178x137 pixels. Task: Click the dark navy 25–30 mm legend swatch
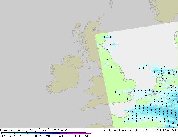point(56,133)
